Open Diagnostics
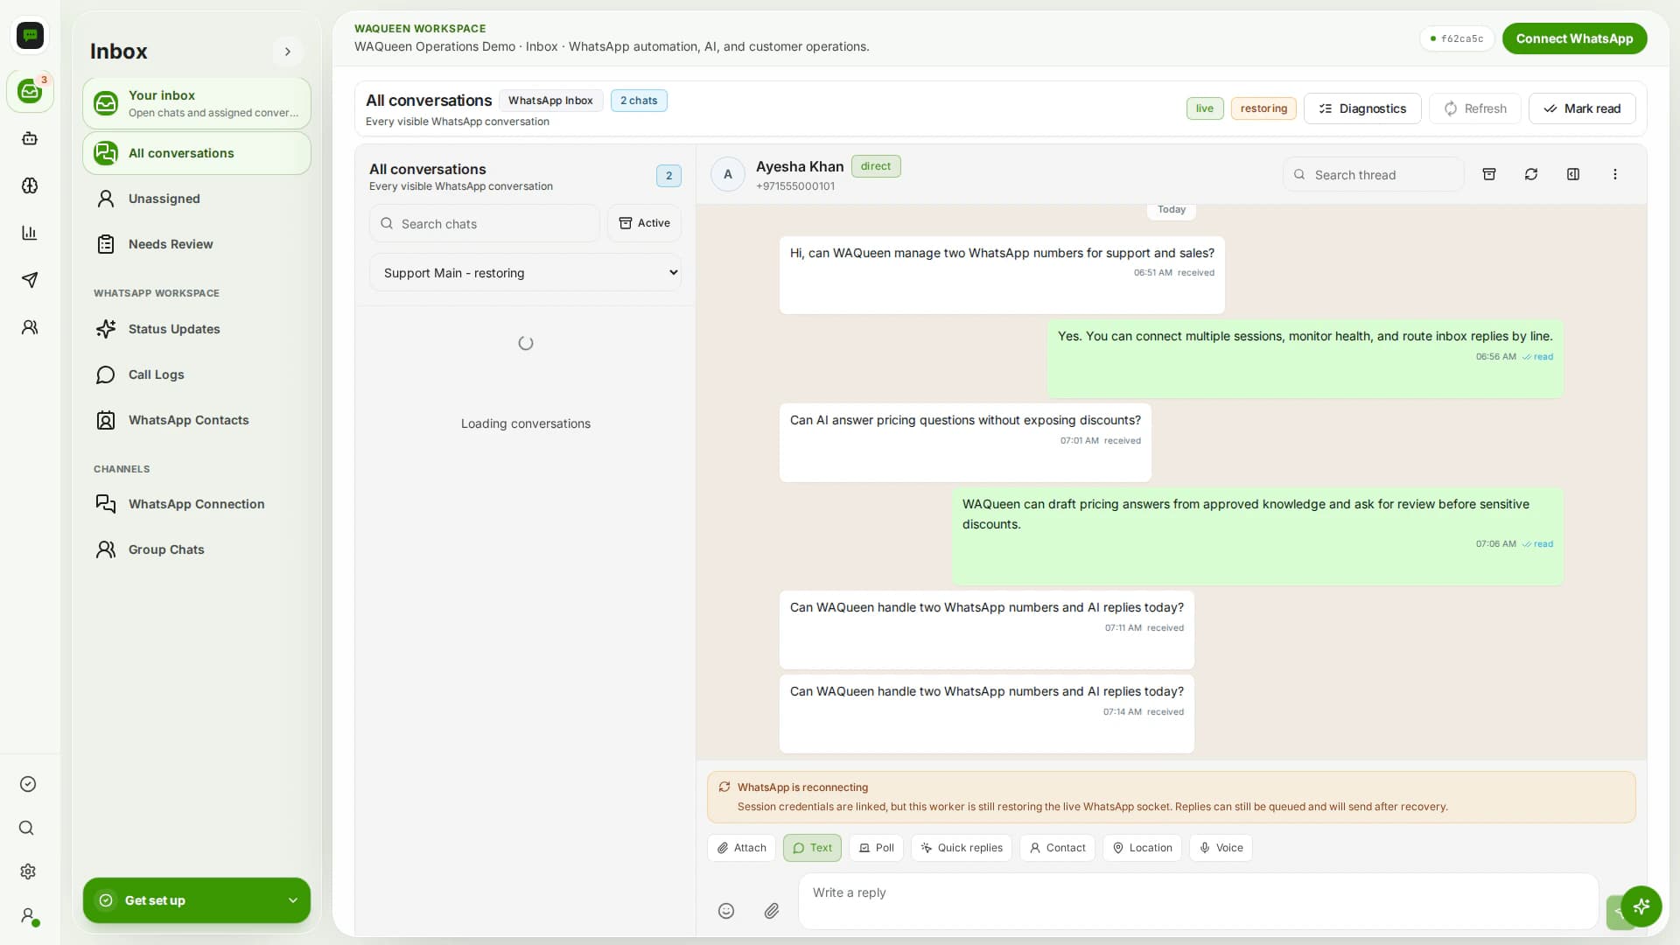 pyautogui.click(x=1362, y=108)
